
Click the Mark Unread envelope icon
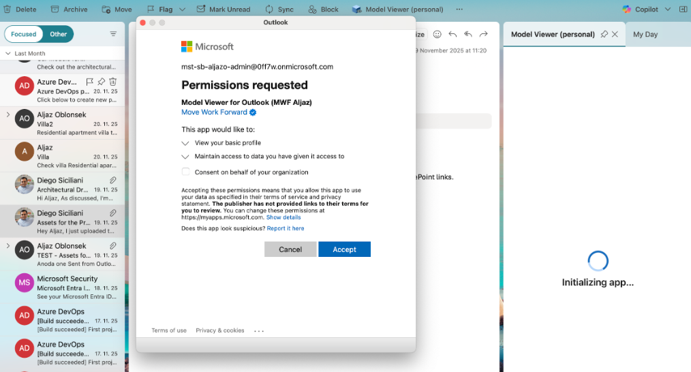click(x=201, y=10)
